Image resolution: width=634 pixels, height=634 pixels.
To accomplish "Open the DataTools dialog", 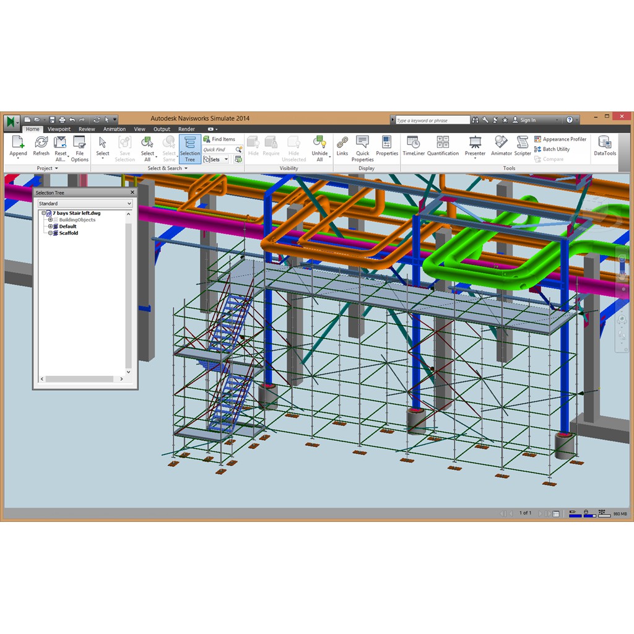I will pos(605,146).
